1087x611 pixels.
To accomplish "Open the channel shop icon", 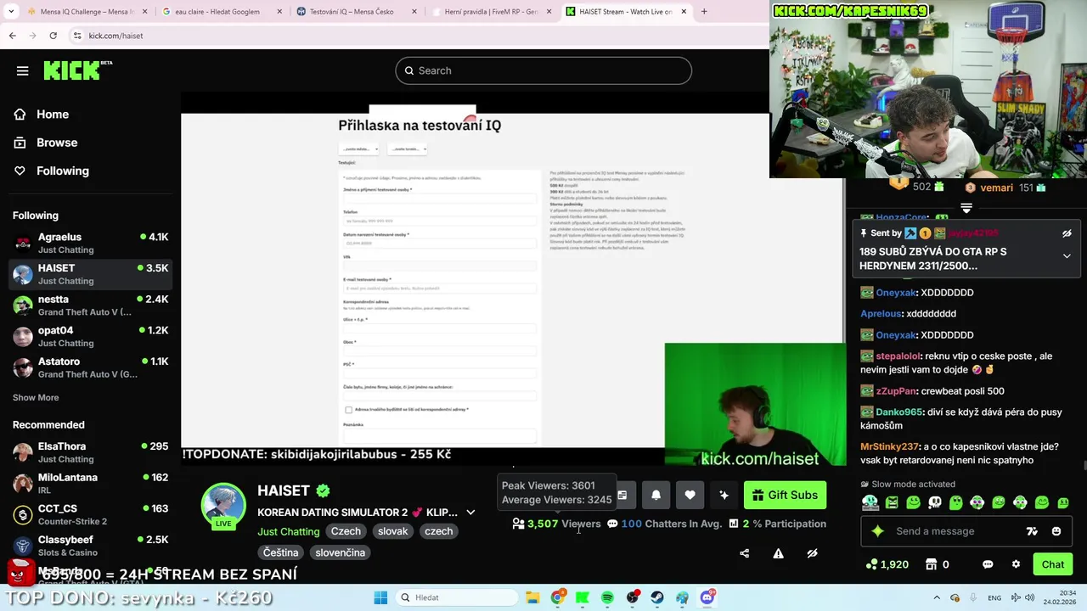I will point(931,564).
